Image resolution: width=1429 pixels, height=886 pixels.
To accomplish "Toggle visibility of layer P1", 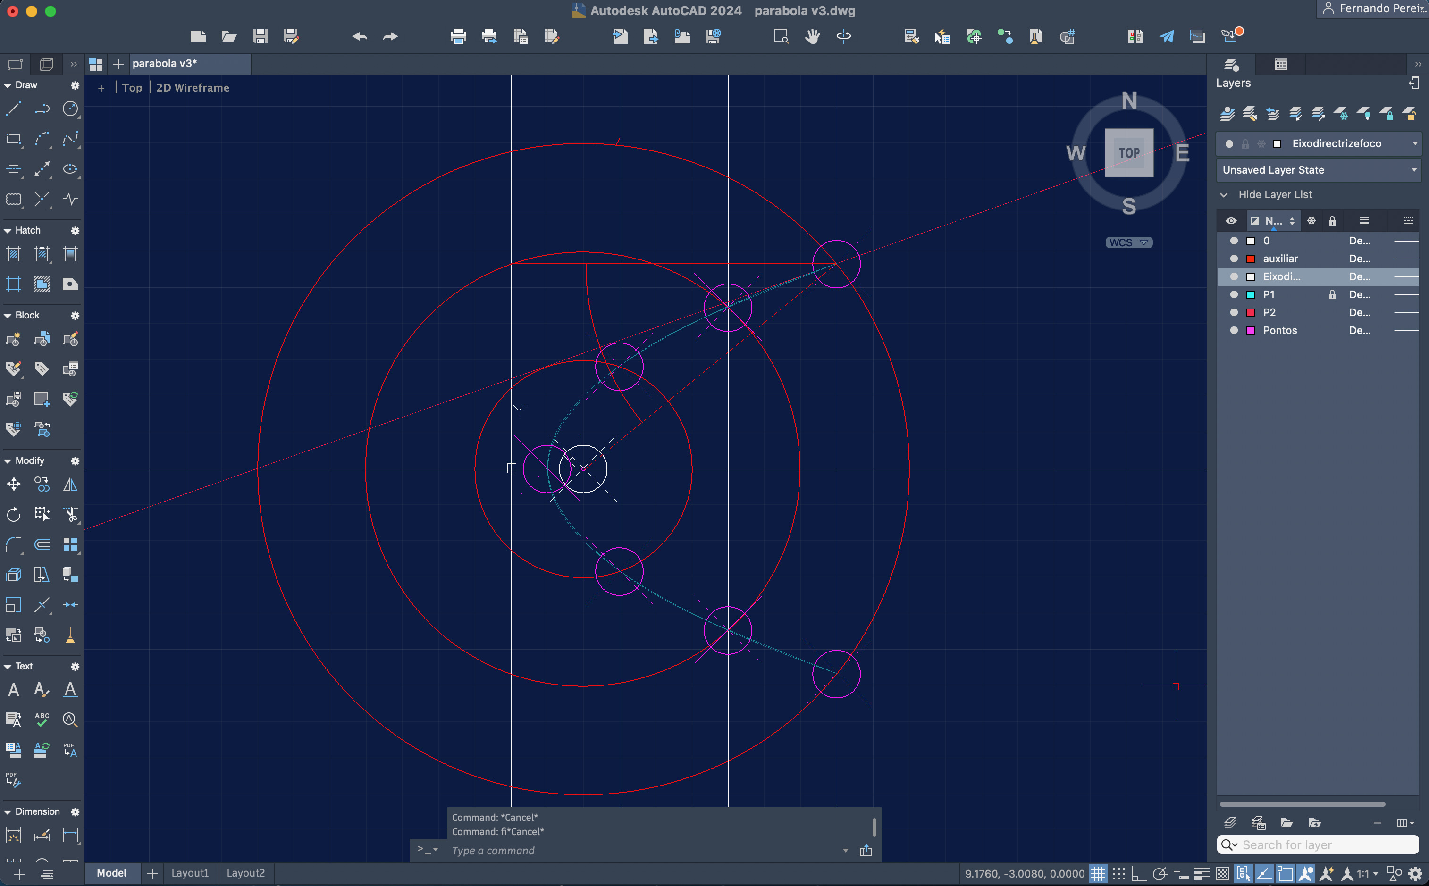I will [1234, 294].
